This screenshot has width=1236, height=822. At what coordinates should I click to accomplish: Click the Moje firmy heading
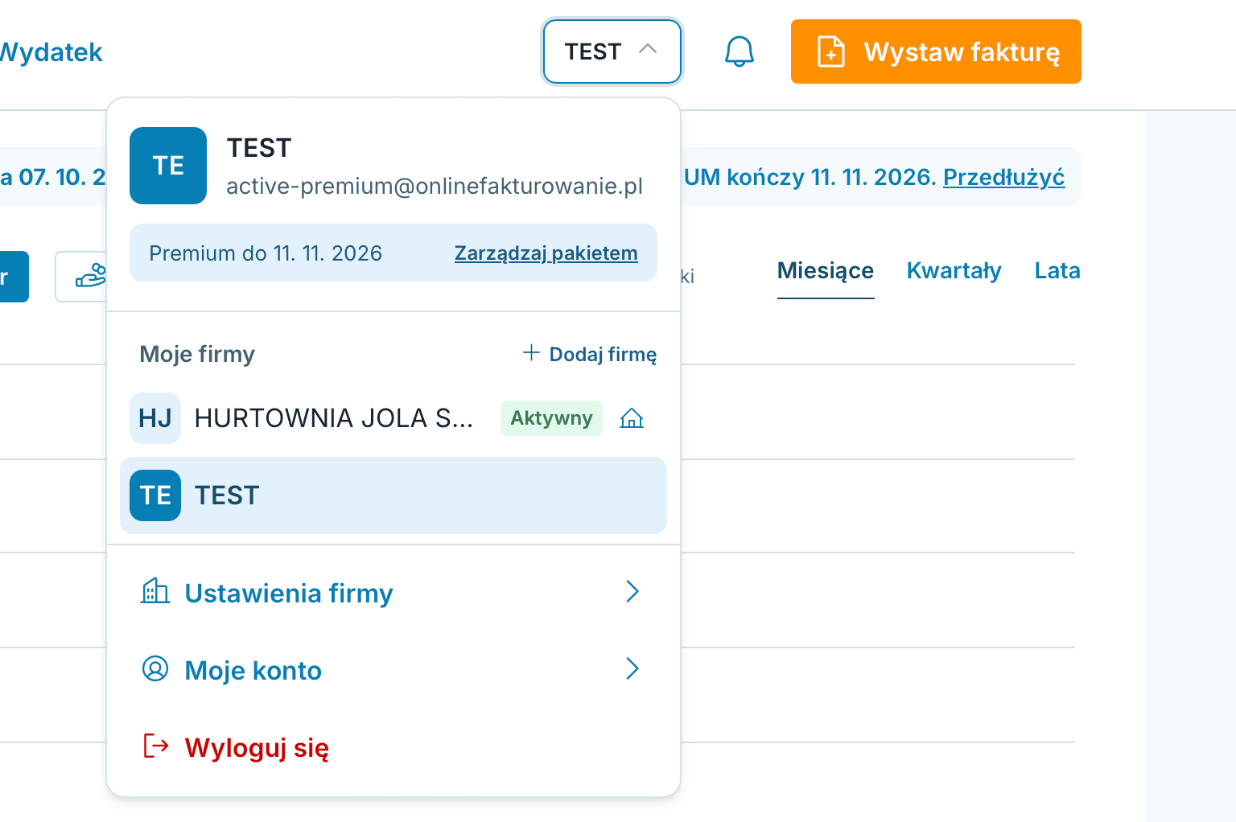(x=197, y=354)
